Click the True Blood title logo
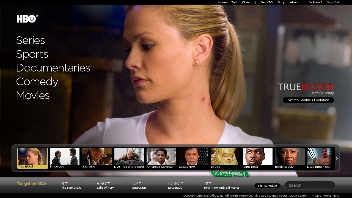 (306, 87)
